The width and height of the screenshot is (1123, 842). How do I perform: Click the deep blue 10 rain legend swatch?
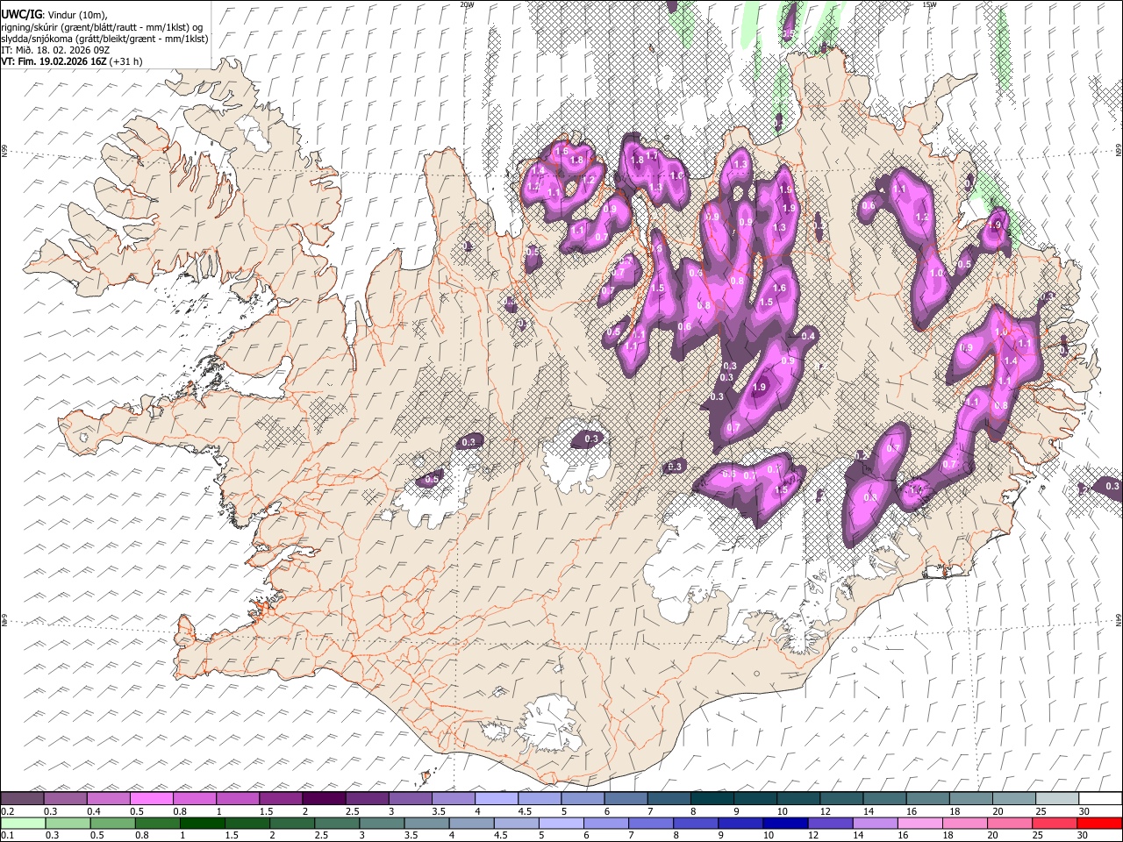(x=785, y=824)
